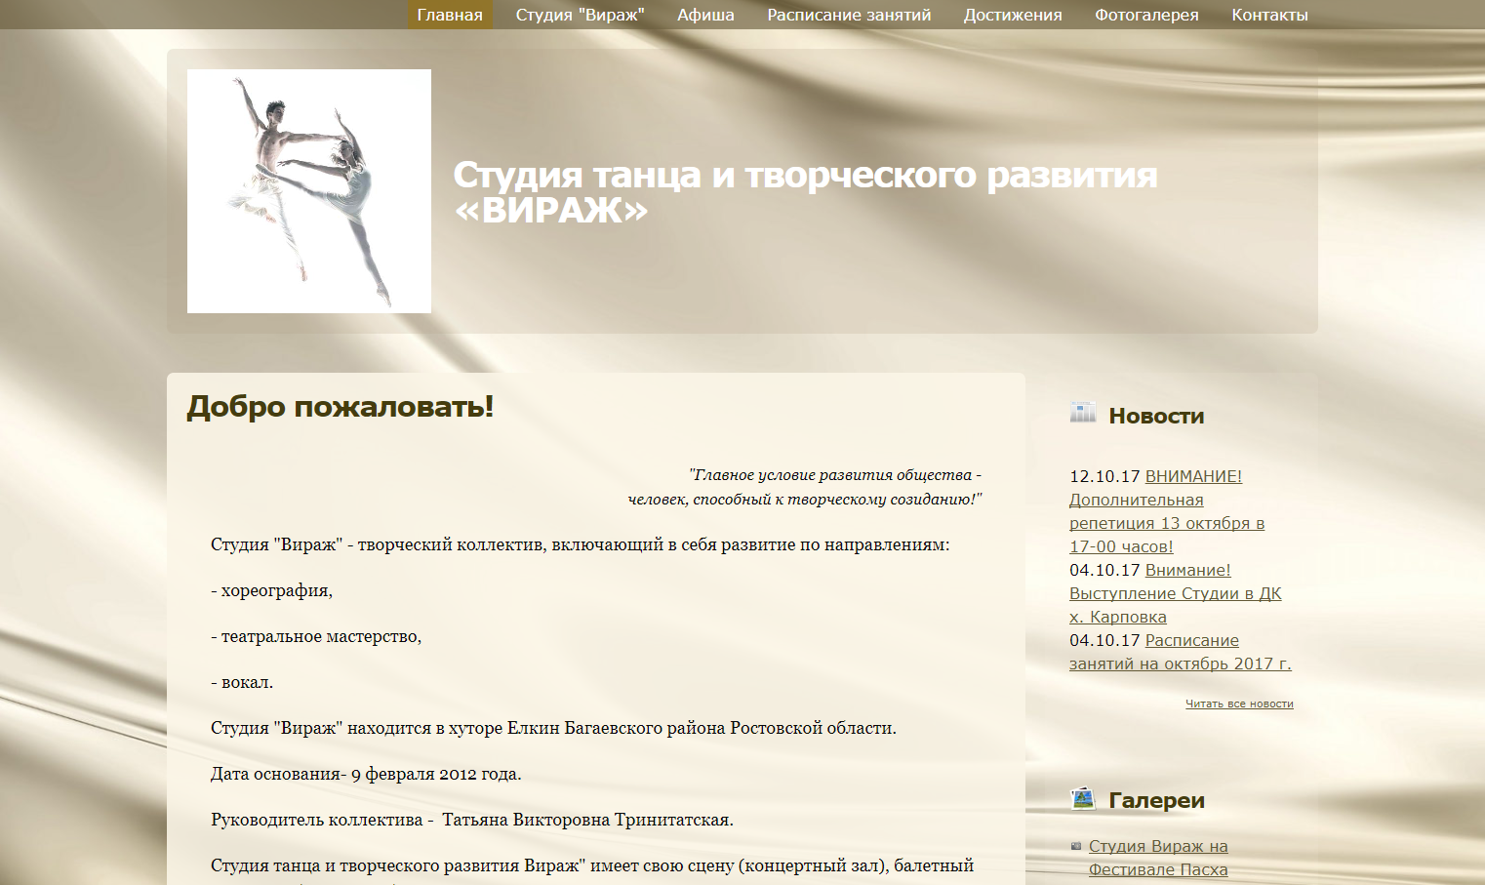This screenshot has height=885, width=1485.
Task: Click the Новости sidebar heading
Action: pos(1156,416)
